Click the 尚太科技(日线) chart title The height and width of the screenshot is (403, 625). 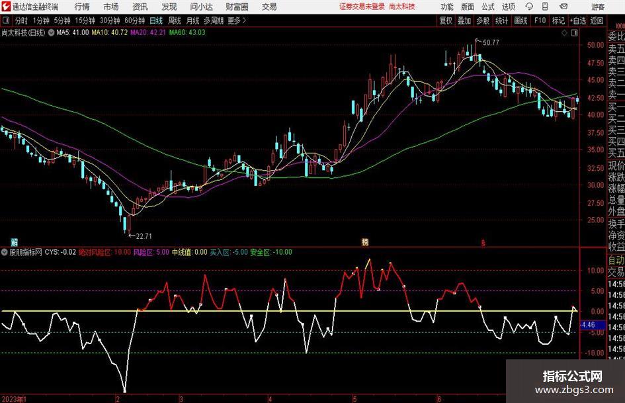coord(24,32)
